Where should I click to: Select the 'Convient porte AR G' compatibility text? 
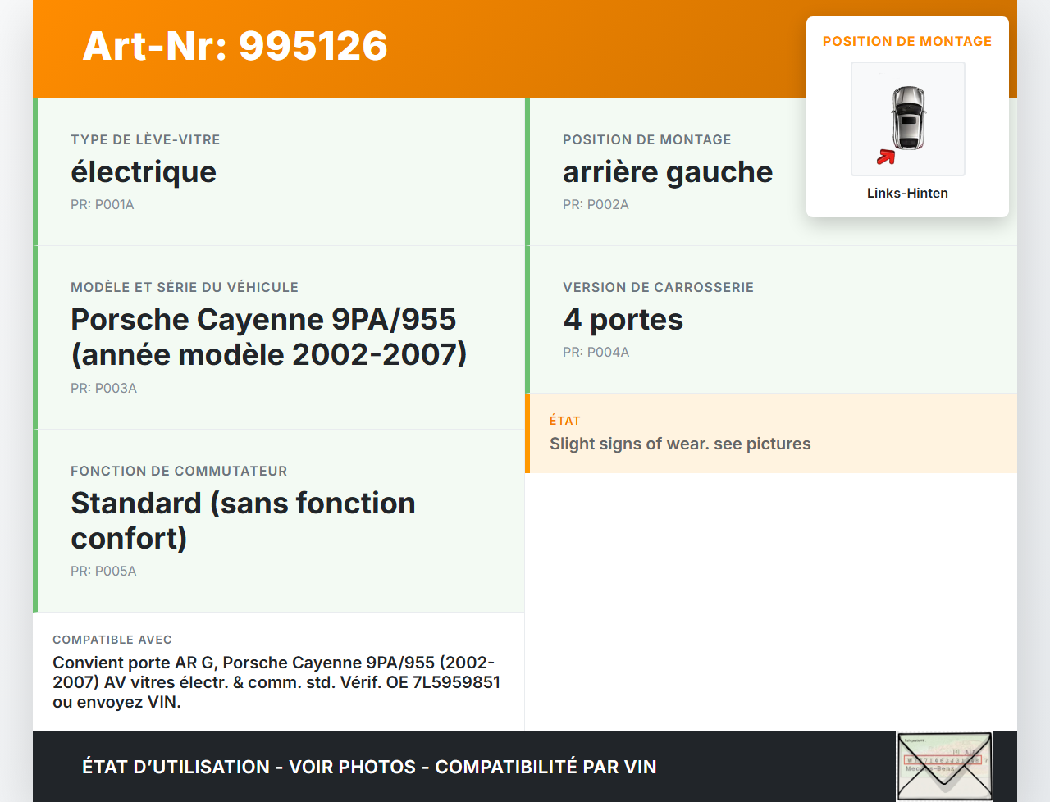276,682
